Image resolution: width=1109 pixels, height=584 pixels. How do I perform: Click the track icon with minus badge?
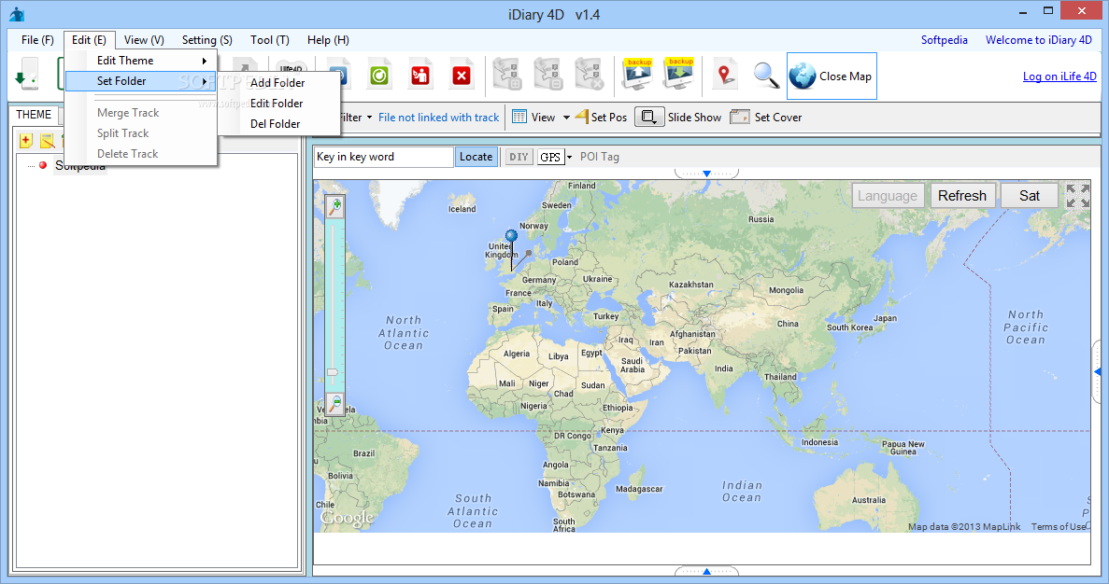click(x=548, y=75)
